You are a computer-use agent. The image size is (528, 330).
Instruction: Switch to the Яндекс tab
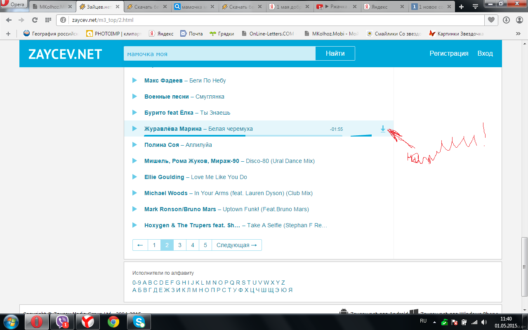[384, 7]
